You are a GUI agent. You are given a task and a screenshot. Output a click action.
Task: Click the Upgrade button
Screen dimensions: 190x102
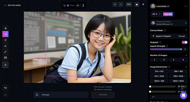coord(168,14)
